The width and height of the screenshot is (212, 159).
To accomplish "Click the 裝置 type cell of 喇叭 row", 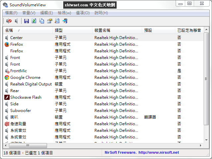I will pyautogui.click(x=59, y=117).
